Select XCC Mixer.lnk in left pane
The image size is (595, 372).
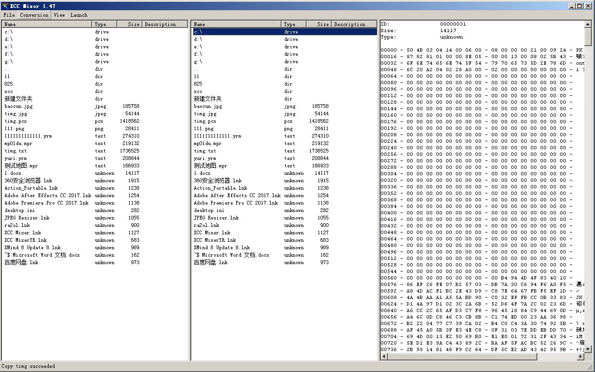click(x=23, y=232)
